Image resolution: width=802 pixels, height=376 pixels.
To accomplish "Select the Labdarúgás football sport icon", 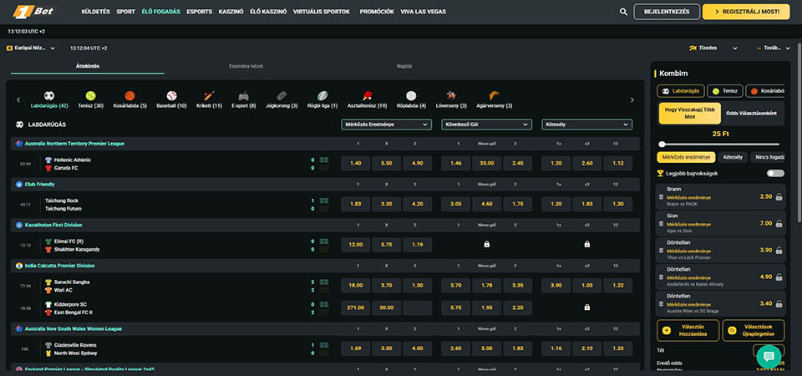I will tap(49, 95).
